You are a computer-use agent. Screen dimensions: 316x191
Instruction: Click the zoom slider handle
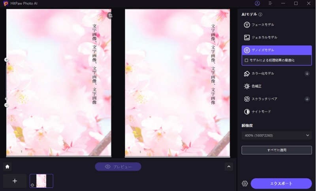point(6,98)
